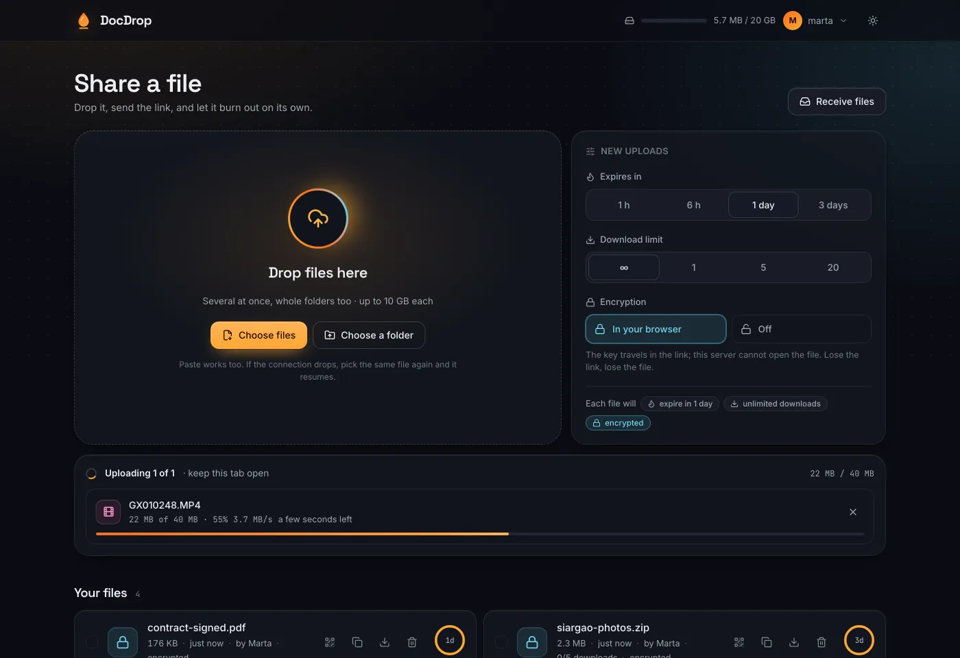Show QR code for contract-signed.pdf
The height and width of the screenshot is (658, 960).
(330, 642)
